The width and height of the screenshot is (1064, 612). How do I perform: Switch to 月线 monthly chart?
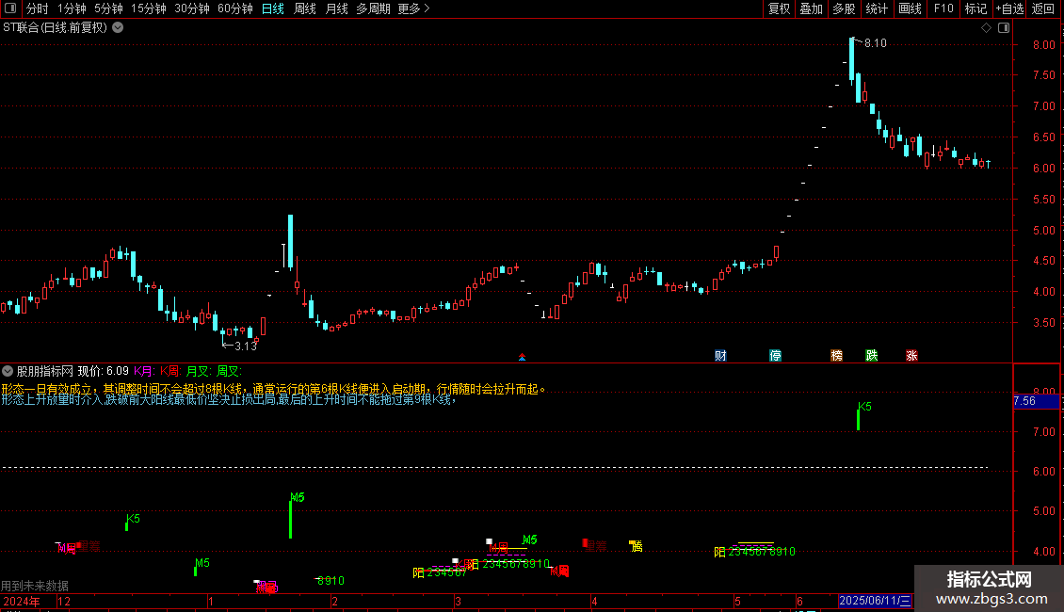pos(336,8)
